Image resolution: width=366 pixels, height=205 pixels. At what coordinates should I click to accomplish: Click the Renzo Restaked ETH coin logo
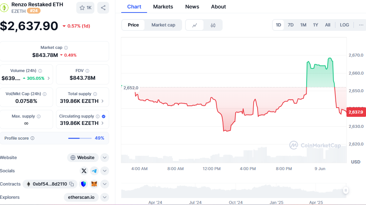(x=4, y=8)
